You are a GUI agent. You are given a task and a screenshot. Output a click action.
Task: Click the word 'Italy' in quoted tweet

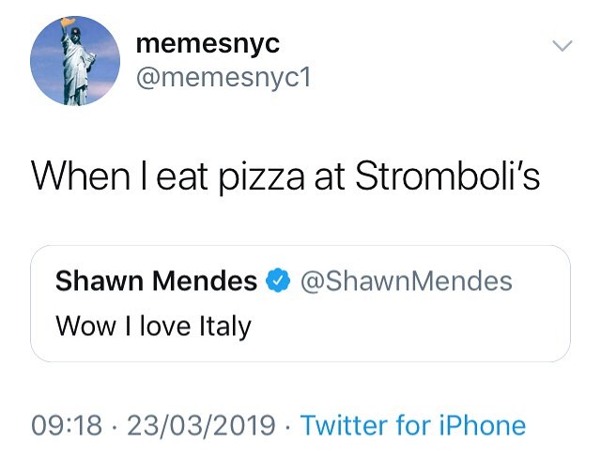coord(225,327)
